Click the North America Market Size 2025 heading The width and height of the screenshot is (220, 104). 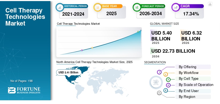[94, 62]
